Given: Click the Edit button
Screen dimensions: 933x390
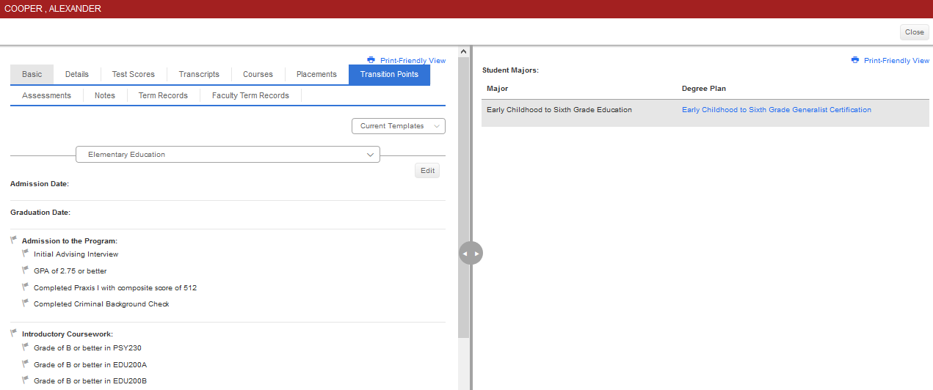Looking at the screenshot, I should point(427,171).
